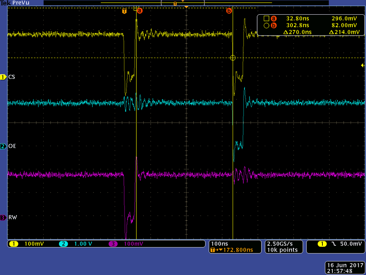Click the CS channel label
Viewport: 366px width, 275px height.
click(x=12, y=77)
